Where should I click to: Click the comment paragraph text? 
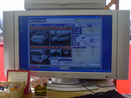tap(79, 63)
